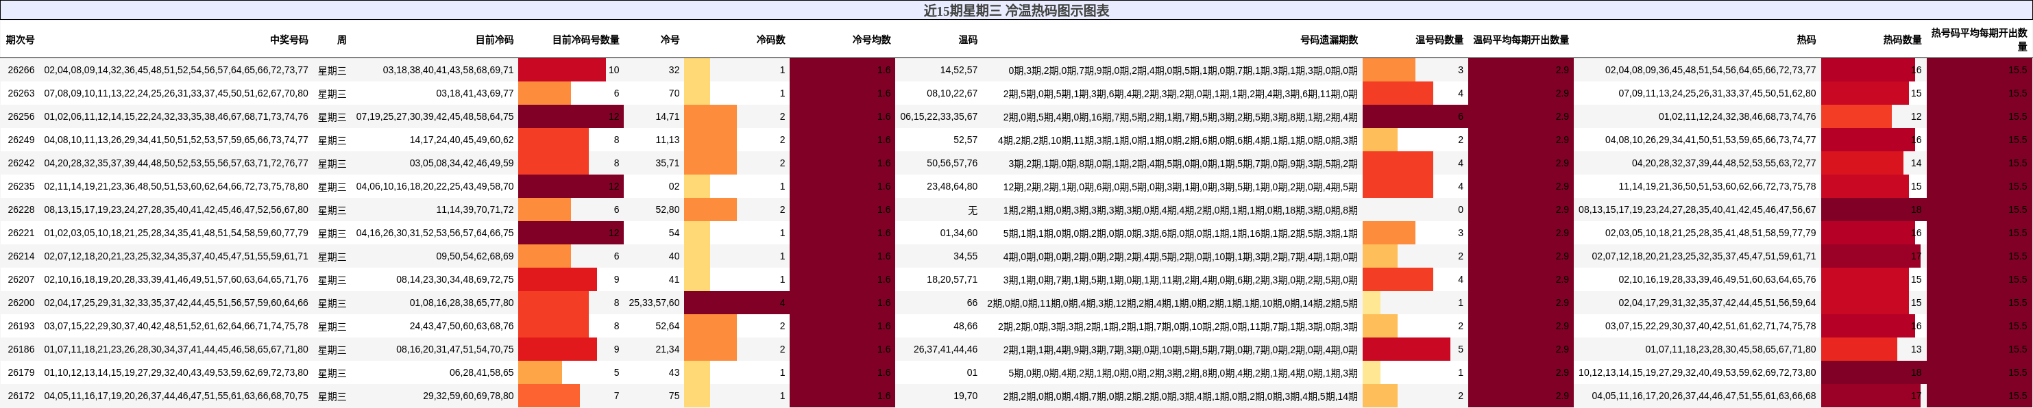Select period number 26172
The width and height of the screenshot is (2033, 408).
(21, 396)
